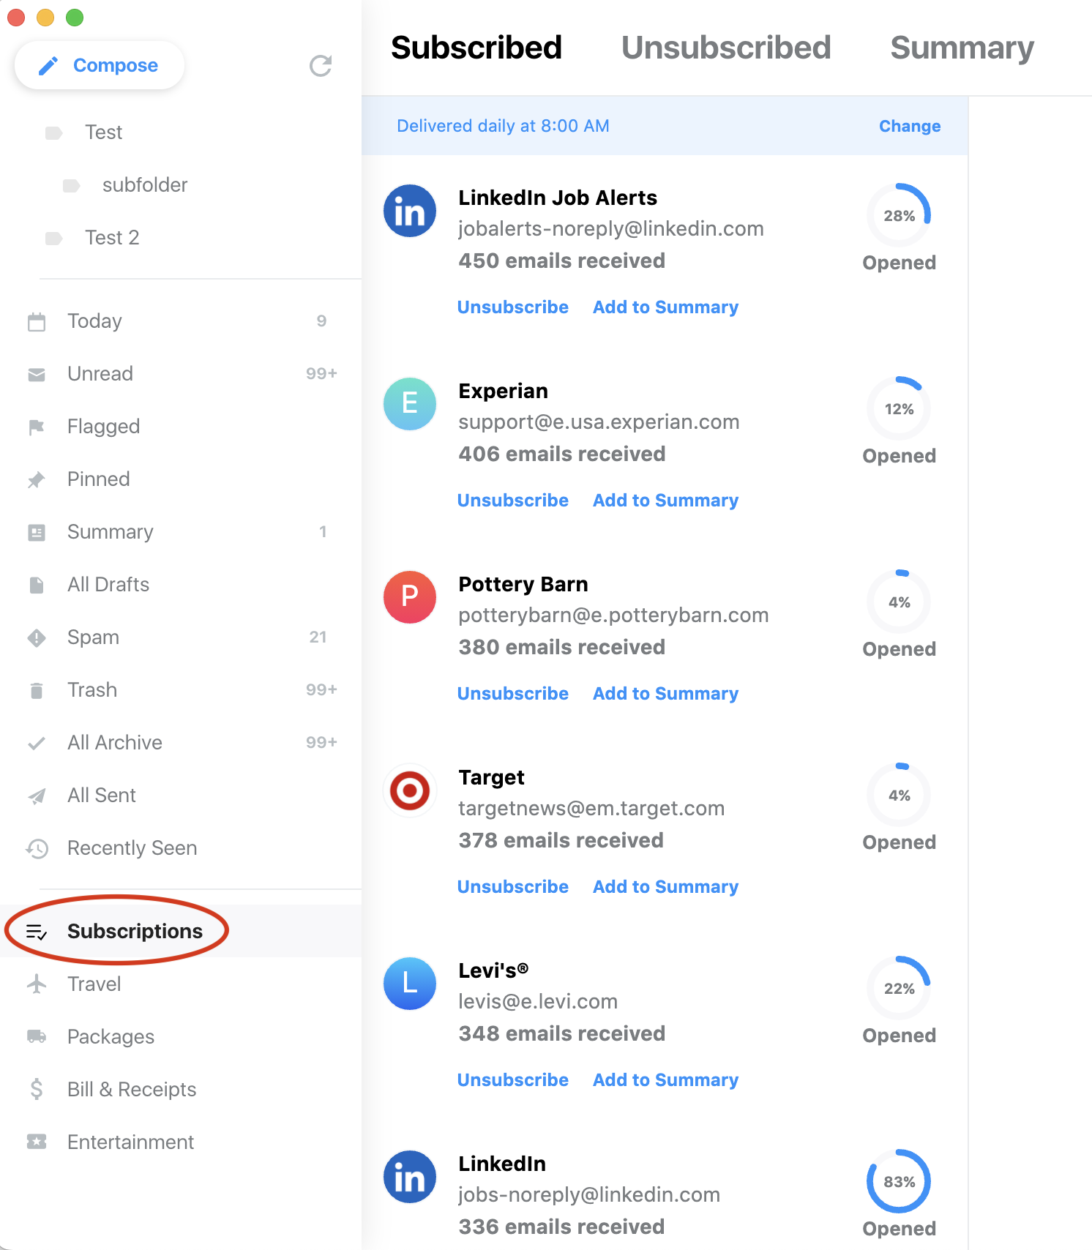
Task: Click the Pinned pushpin icon
Action: click(x=37, y=480)
